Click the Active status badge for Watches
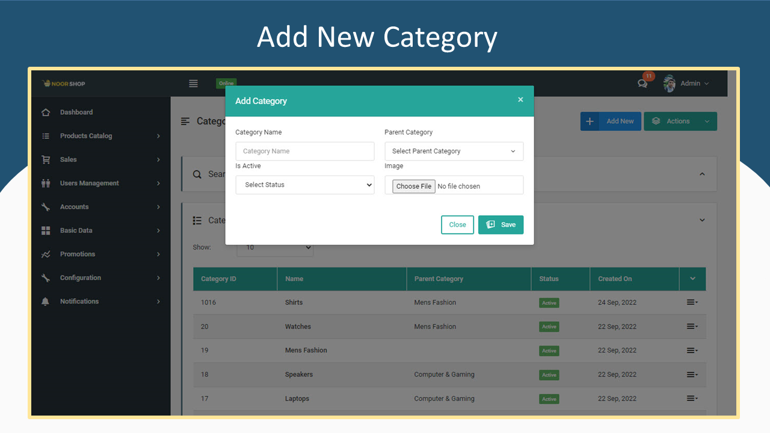This screenshot has width=770, height=433. (549, 327)
